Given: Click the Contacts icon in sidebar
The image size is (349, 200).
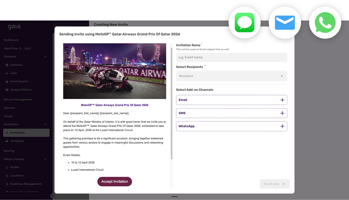Looking at the screenshot, I should pyautogui.click(x=7, y=65).
